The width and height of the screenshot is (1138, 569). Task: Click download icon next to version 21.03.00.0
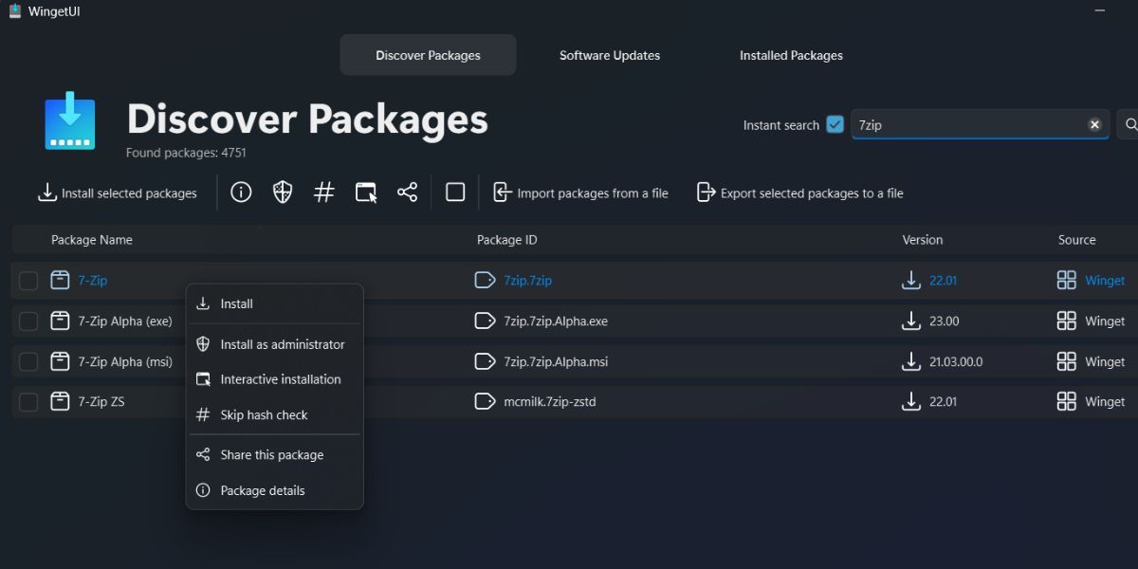click(911, 361)
